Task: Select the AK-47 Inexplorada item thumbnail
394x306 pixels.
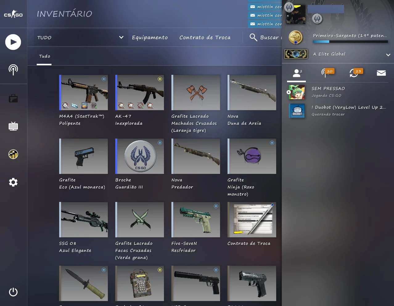Action: coord(140,92)
